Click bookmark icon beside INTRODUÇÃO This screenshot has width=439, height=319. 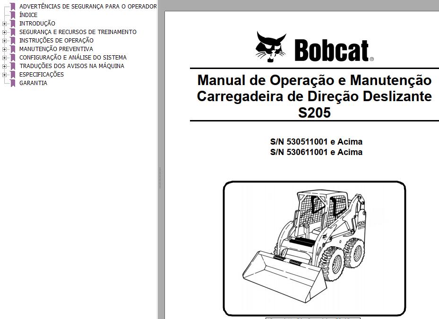pos(13,24)
